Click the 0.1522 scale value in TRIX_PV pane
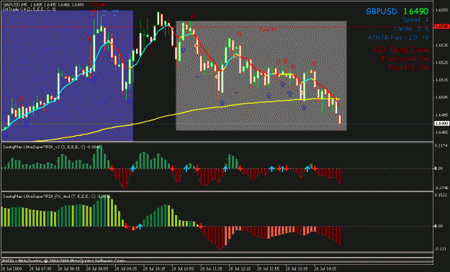 click(x=441, y=195)
